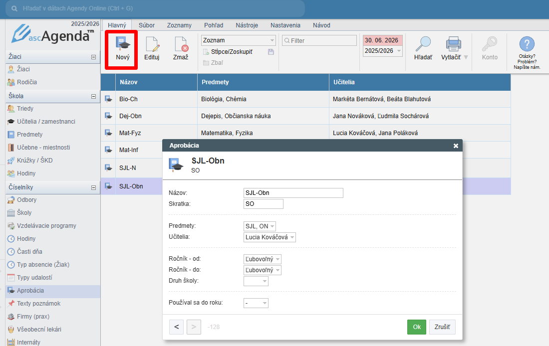Open Rodičia in the sidebar
Viewport: 549px width, 346px height.
[27, 82]
